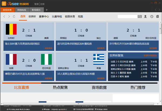Click 上半场 for 法国 2-0 尼日利亚
162x111 pixels.
144,62
